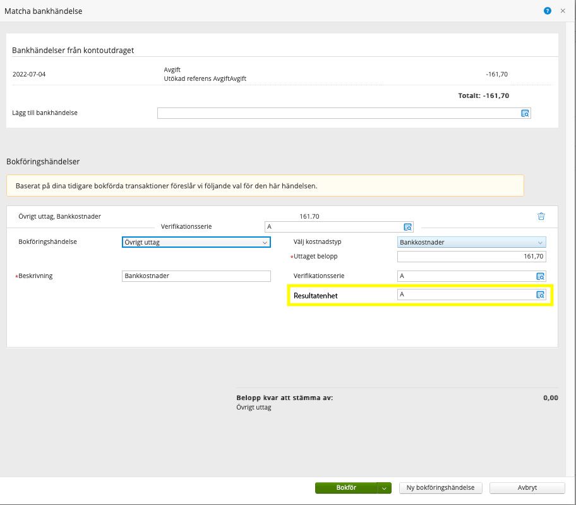576x505 pixels.
Task: Click the Verifikationsserie input below Uttaget belopp
Action: tap(465, 276)
